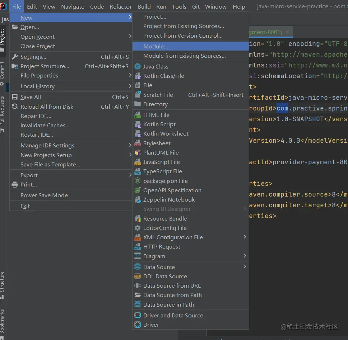Click the DDL Data Source icon

pos(138,277)
